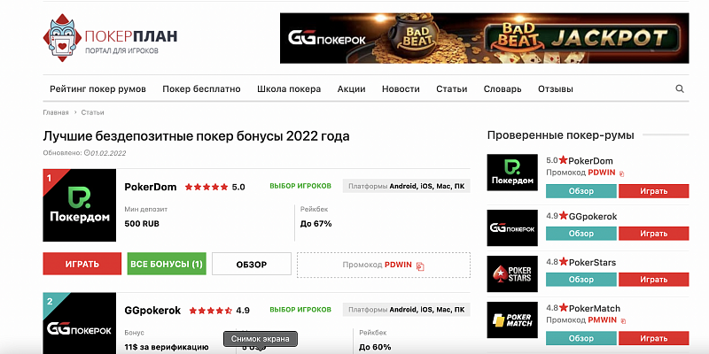
Task: Open the Отзывы menu item
Action: (x=556, y=89)
